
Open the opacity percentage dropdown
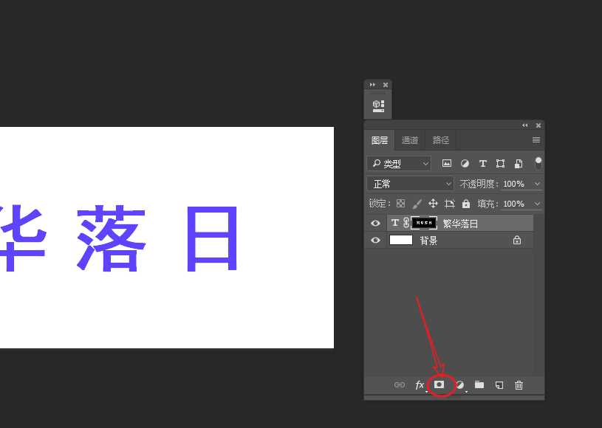click(x=536, y=183)
